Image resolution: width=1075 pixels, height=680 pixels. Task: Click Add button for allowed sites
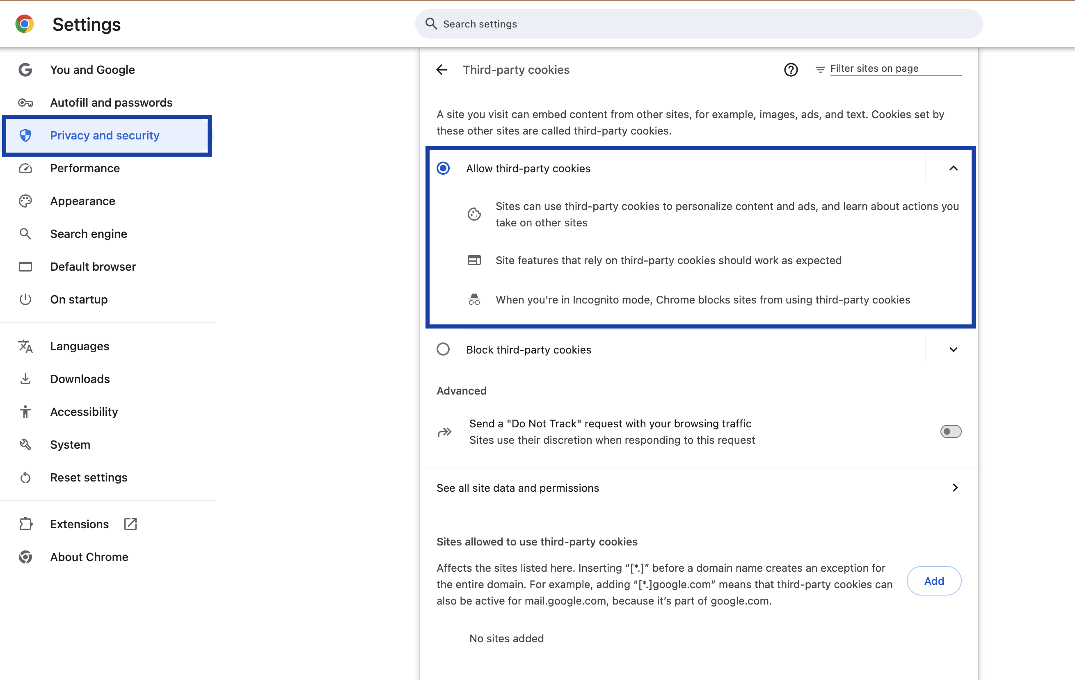(x=934, y=580)
